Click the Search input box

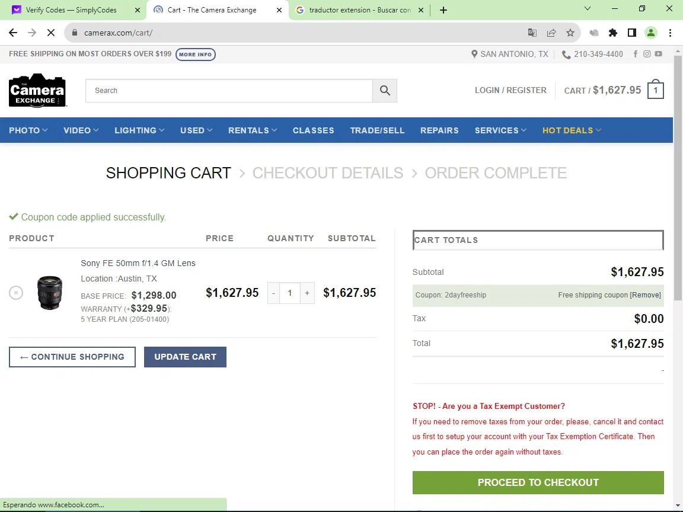click(229, 91)
